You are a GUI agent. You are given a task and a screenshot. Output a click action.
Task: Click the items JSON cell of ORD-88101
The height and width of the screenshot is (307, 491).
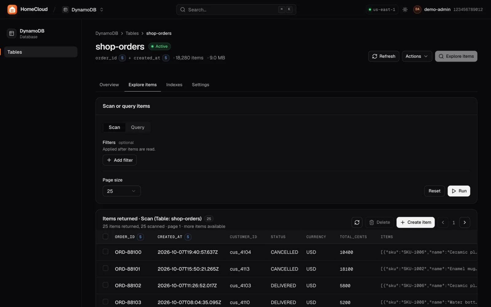tap(429, 269)
